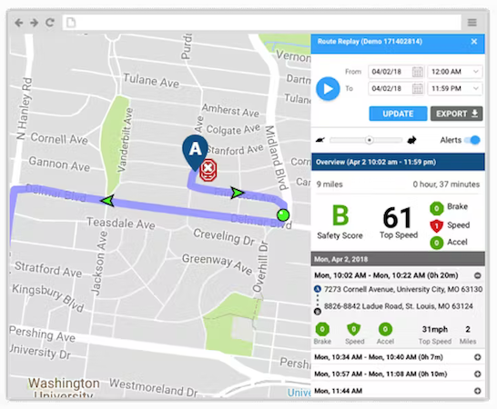Click the 61 Top Speed value

[x=398, y=218]
